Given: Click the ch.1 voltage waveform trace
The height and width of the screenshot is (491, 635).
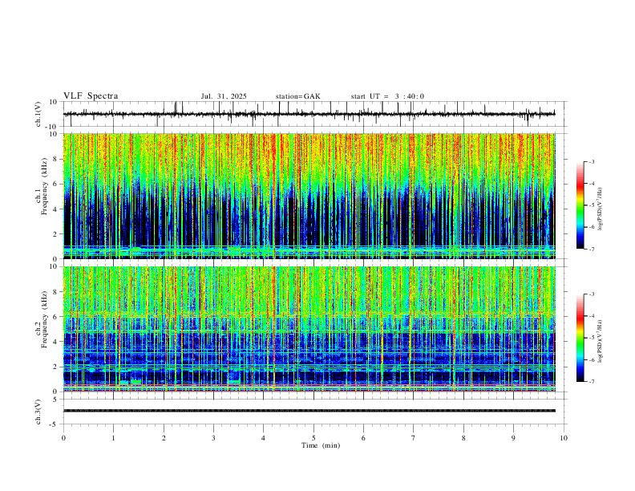Looking at the screenshot, I should click(x=309, y=114).
